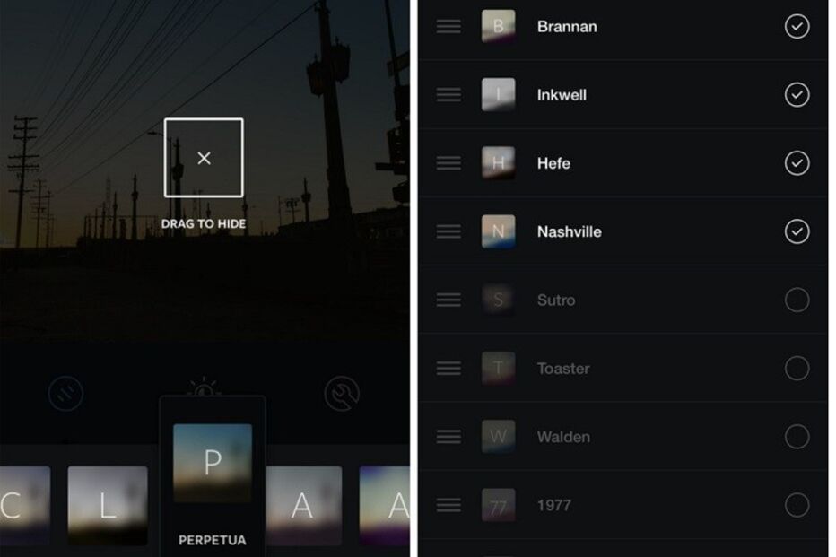836x557 pixels.
Task: Open the wrench adjustment tools icon
Action: pyautogui.click(x=342, y=394)
